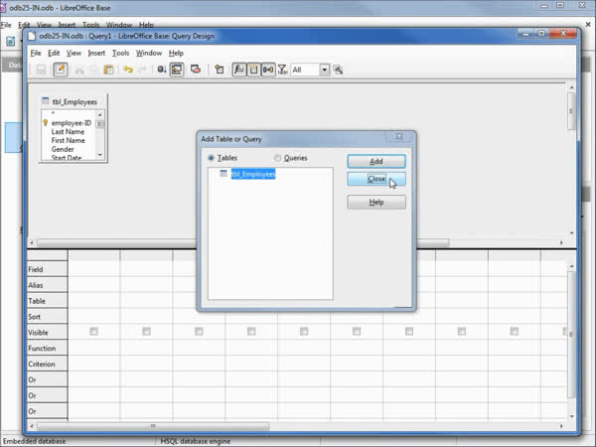Click design grid vertical scrollbar down arrow
This screenshot has height=447, width=596.
click(x=572, y=416)
